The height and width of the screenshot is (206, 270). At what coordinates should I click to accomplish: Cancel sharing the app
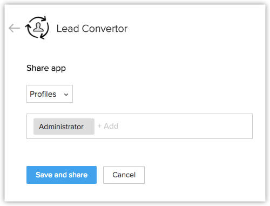point(124,175)
